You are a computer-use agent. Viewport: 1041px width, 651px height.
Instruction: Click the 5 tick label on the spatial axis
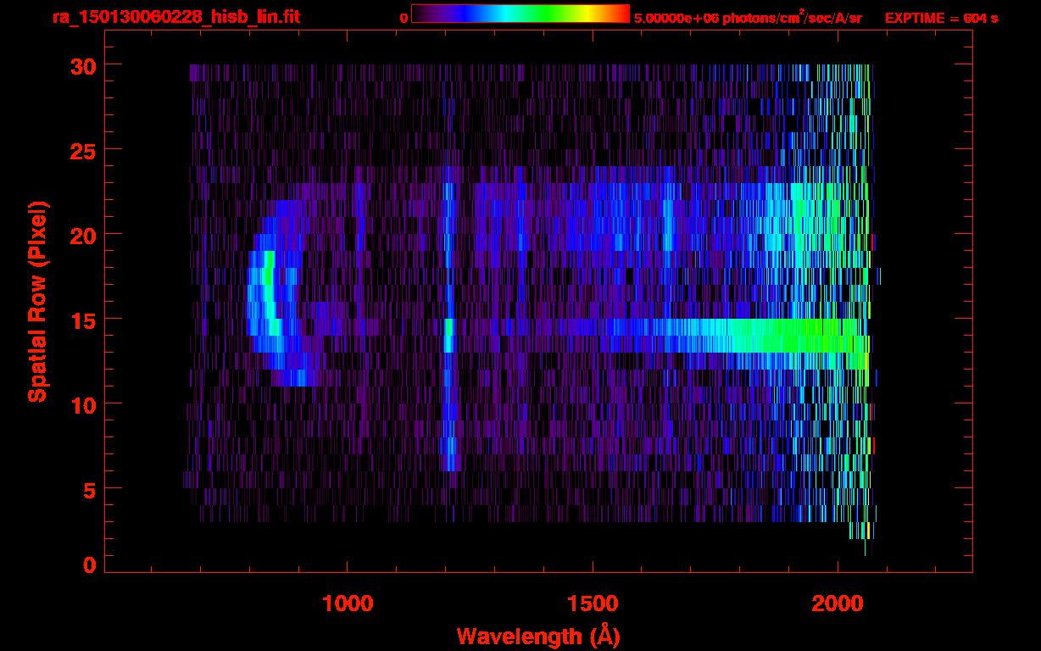(x=89, y=489)
